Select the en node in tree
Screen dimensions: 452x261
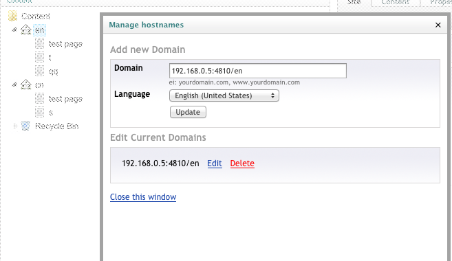[39, 30]
